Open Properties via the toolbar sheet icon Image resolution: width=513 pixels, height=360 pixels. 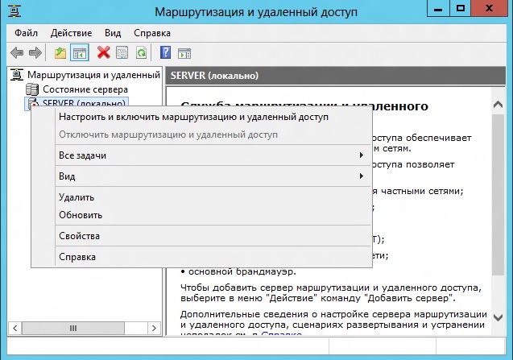coord(122,53)
